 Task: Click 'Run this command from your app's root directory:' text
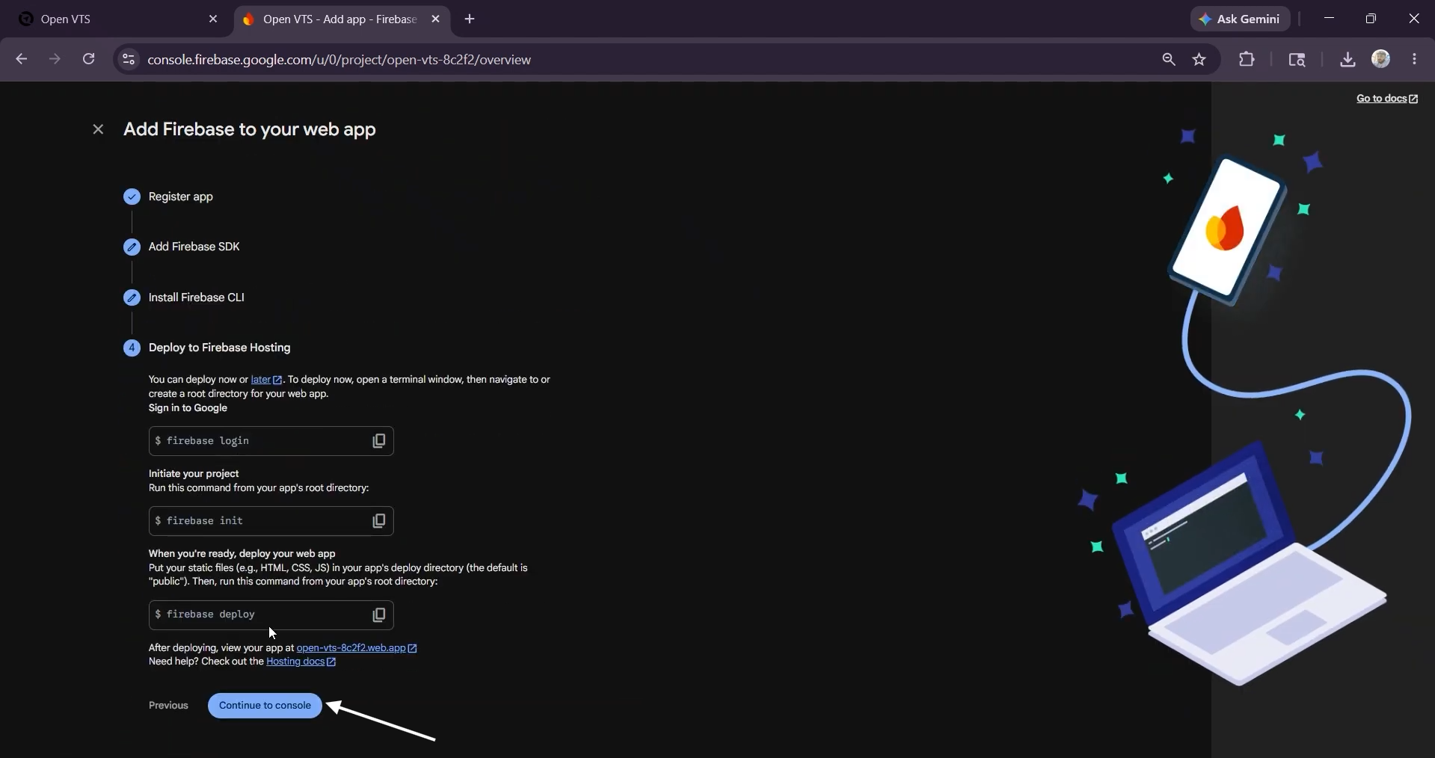pos(259,488)
